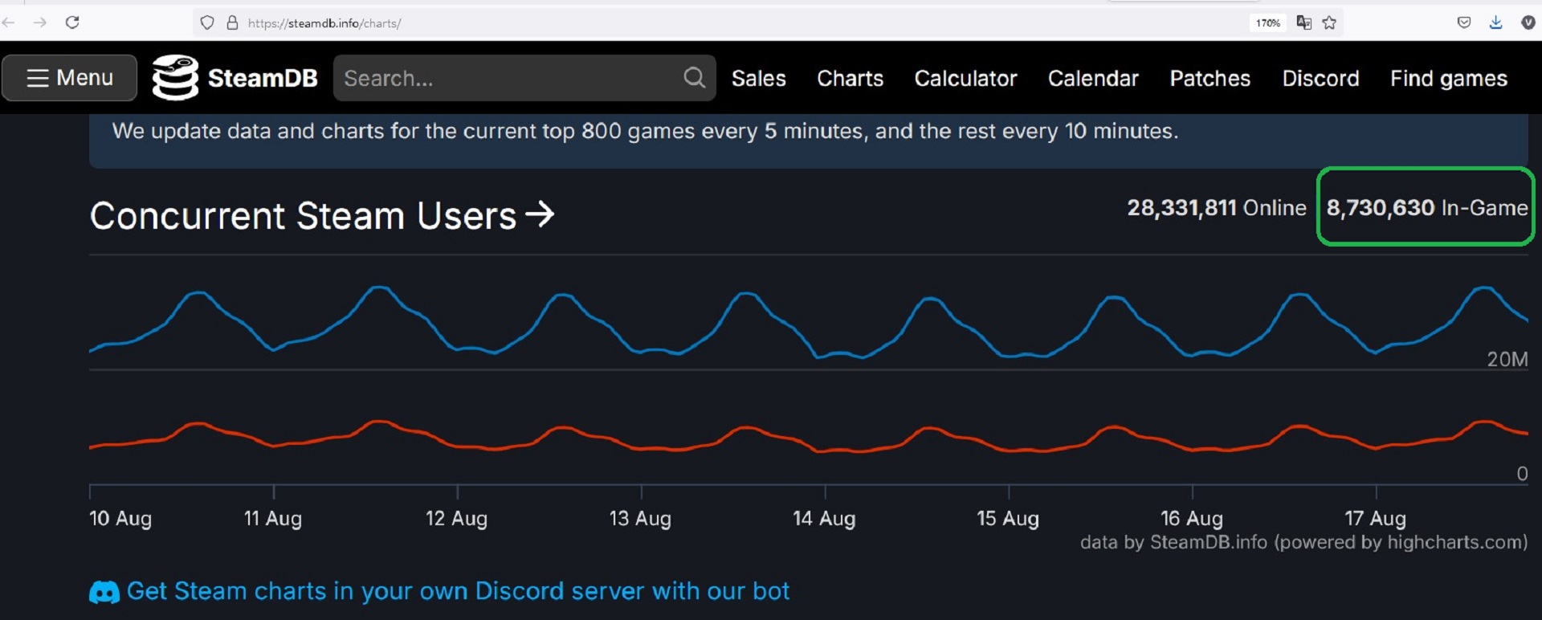Open the Pocket save icon
Screen dimensions: 1542x620
point(1464,22)
